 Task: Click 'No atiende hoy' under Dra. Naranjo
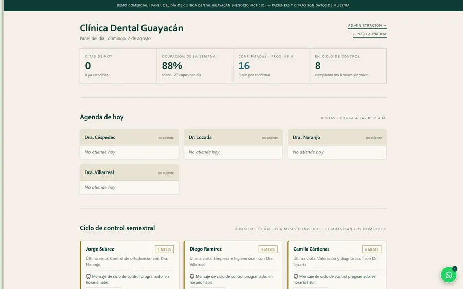click(308, 152)
